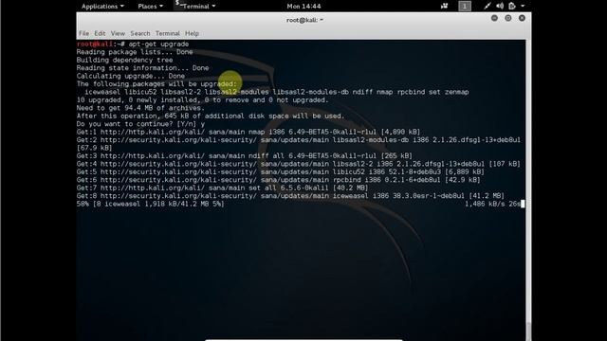The width and height of the screenshot is (607, 341).
Task: Click the Mon 14:44 clock
Action: tap(303, 7)
